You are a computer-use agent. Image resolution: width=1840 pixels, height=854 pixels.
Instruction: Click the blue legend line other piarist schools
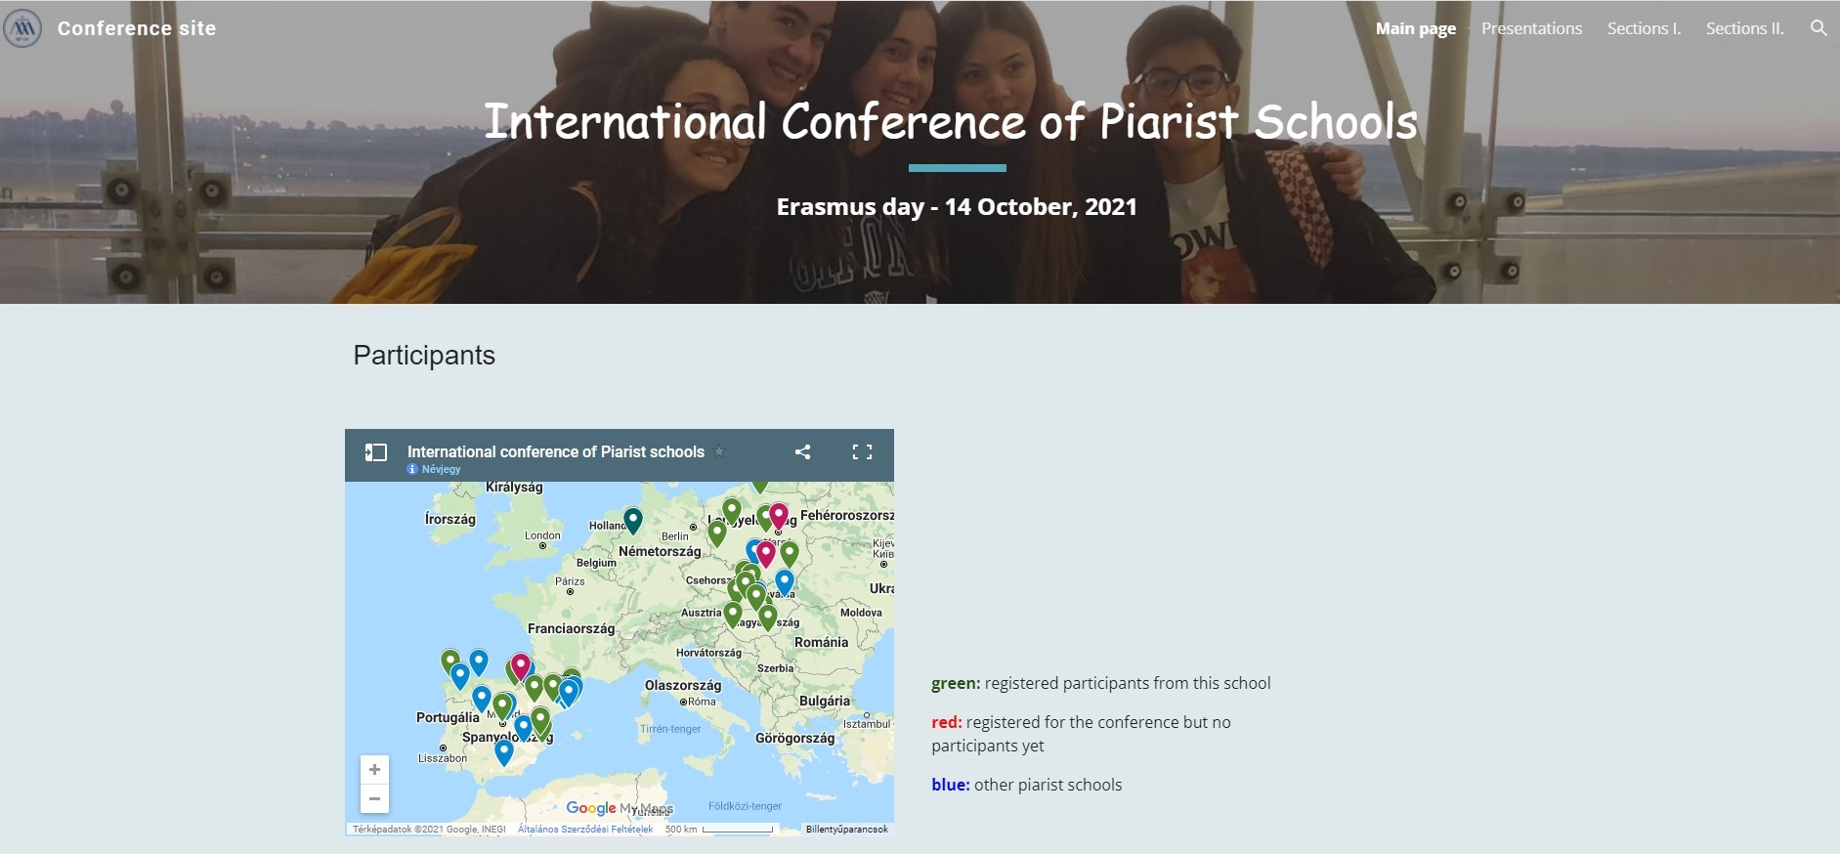[x=1027, y=785]
